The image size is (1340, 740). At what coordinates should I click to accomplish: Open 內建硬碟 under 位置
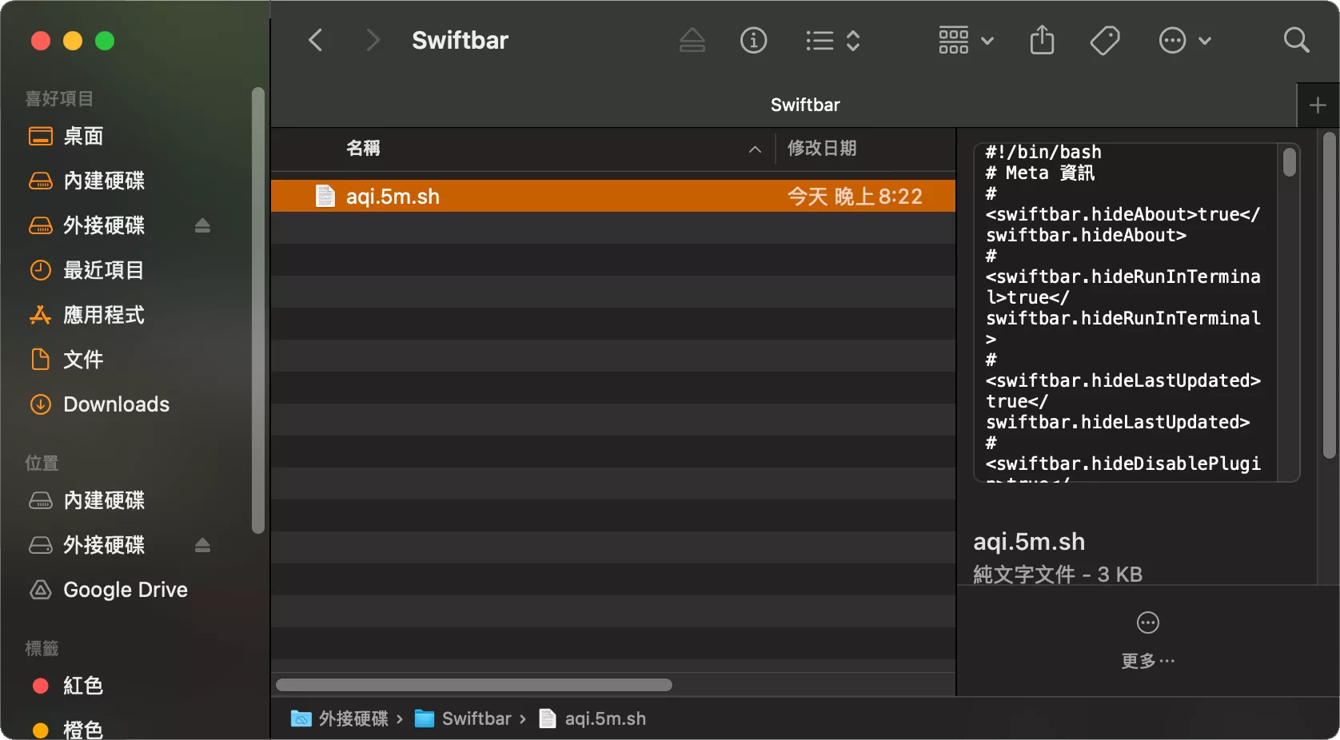pos(104,500)
